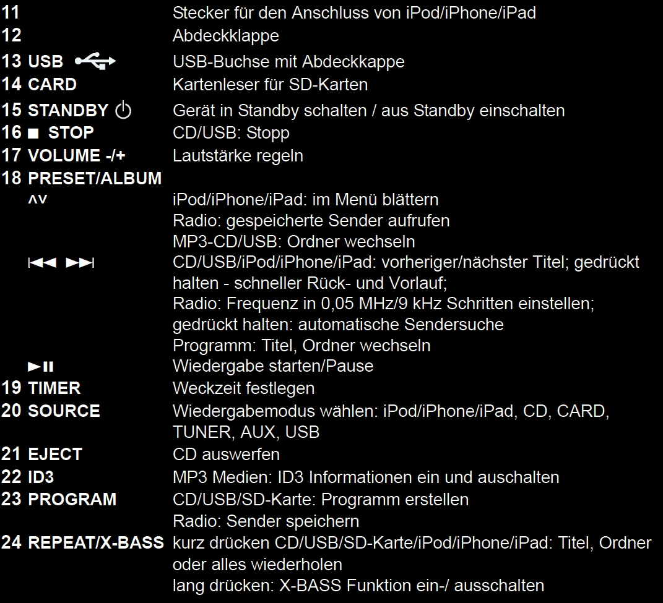Click the 21 EJECT label
Image resolution: width=663 pixels, height=603 pixels.
click(42, 454)
